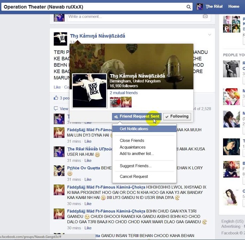
Task: Like the post via Like link
Action: pos(57,87)
